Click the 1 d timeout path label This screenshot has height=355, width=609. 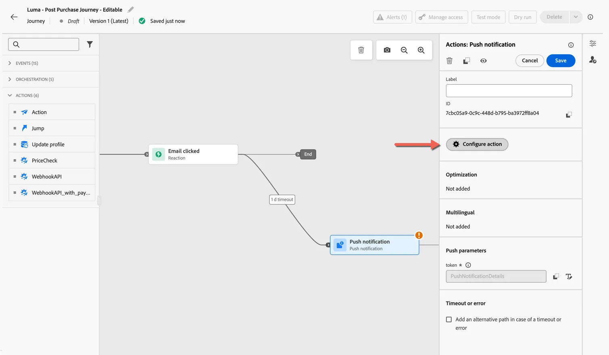282,199
